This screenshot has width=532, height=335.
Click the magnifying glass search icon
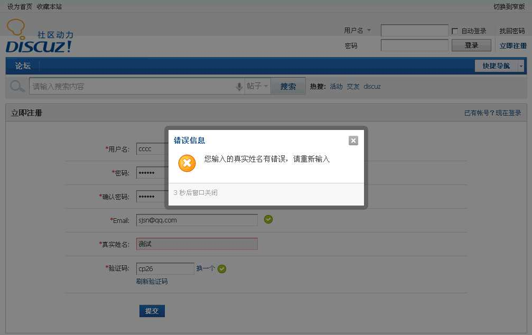point(17,86)
